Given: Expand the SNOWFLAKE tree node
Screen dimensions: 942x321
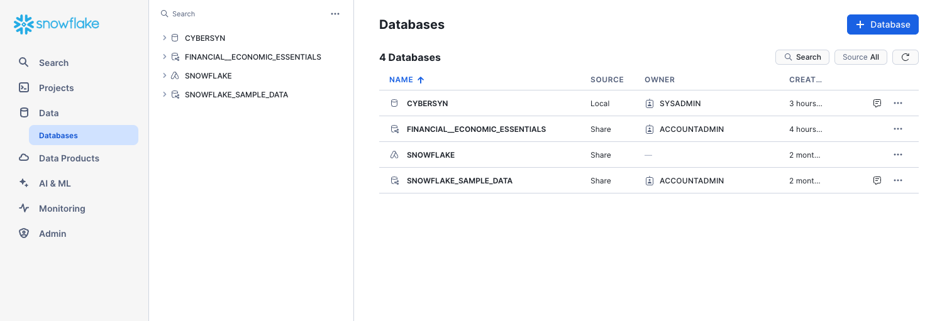Looking at the screenshot, I should 164,75.
